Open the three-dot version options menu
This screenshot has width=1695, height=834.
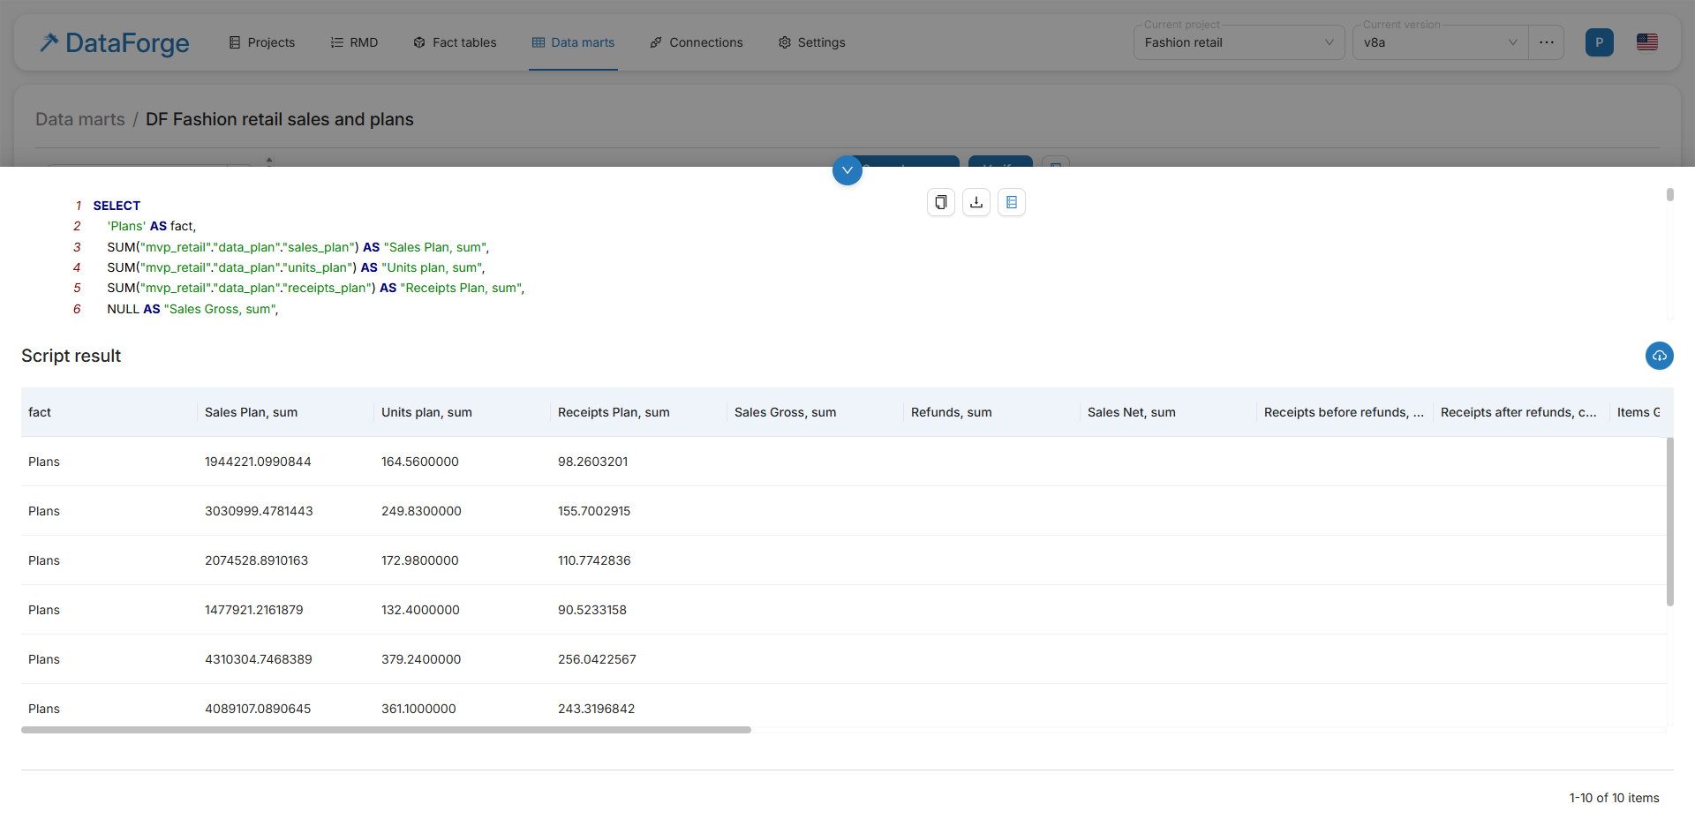pos(1547,42)
